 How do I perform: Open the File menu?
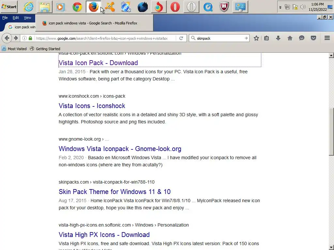click(x=5, y=18)
